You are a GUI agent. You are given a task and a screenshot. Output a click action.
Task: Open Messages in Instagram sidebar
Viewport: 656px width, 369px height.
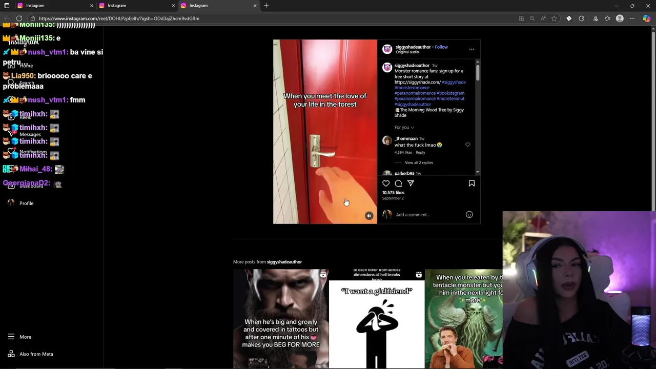(x=25, y=134)
